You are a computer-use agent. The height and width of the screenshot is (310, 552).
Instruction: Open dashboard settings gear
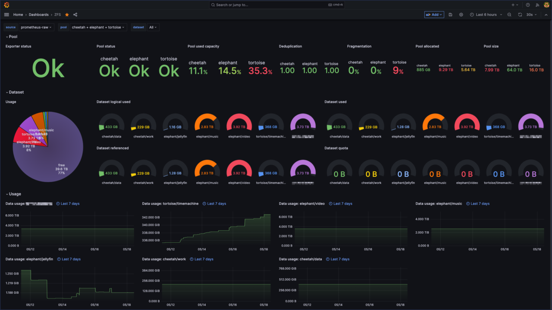(x=461, y=14)
